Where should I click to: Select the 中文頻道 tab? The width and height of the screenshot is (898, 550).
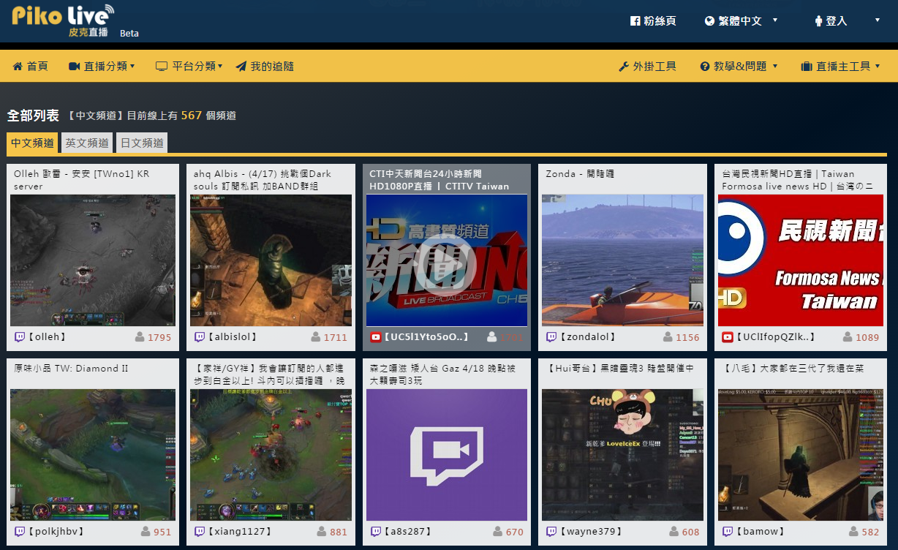[32, 143]
